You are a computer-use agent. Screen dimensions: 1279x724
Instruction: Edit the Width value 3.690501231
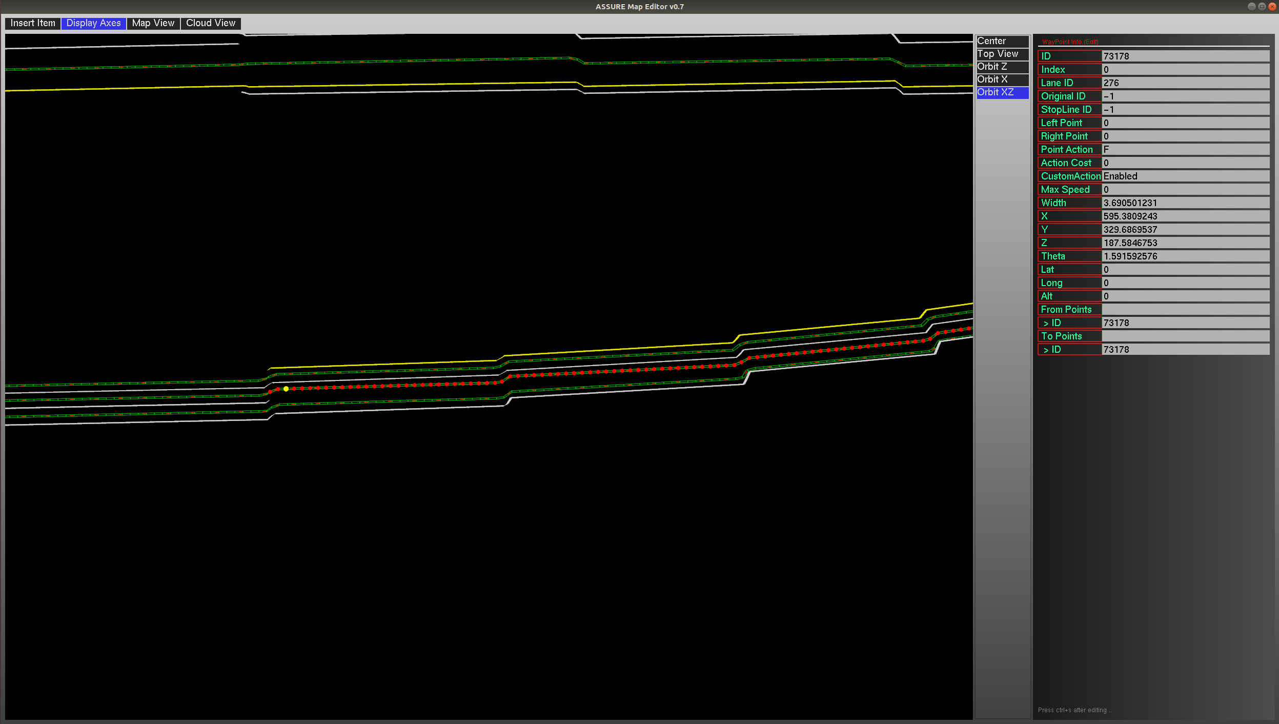pos(1185,203)
